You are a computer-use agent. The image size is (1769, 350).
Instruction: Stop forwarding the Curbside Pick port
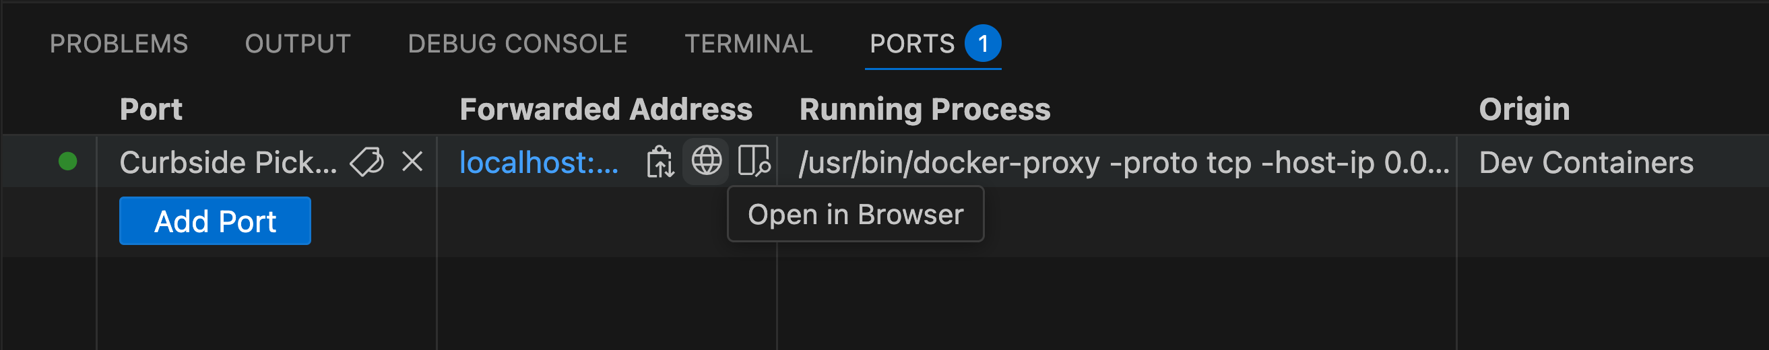pos(412,162)
